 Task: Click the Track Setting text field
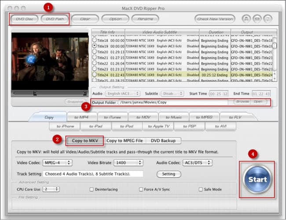(x=93, y=174)
